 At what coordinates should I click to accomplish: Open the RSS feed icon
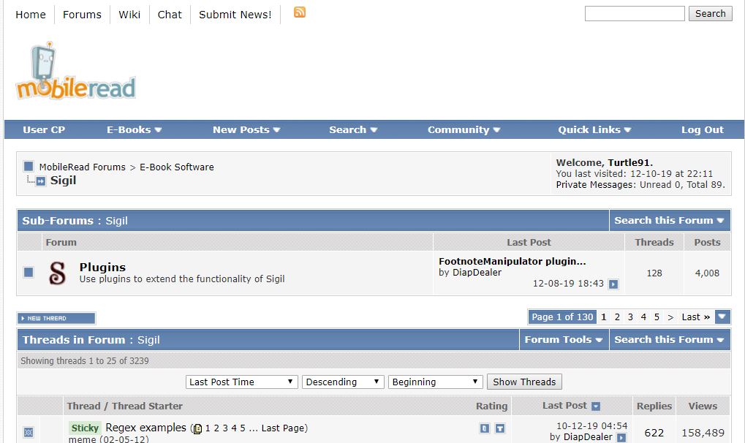299,12
